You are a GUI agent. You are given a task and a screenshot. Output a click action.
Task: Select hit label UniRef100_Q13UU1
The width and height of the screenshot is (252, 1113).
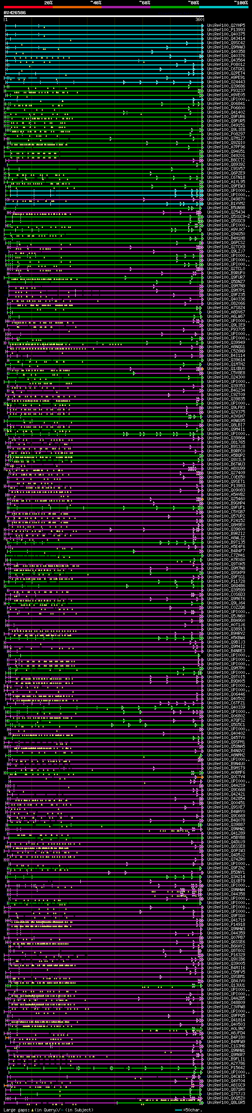pos(226,985)
